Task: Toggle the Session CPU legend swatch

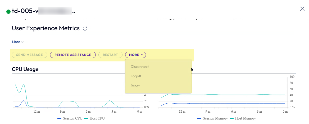Action: [x=60, y=118]
